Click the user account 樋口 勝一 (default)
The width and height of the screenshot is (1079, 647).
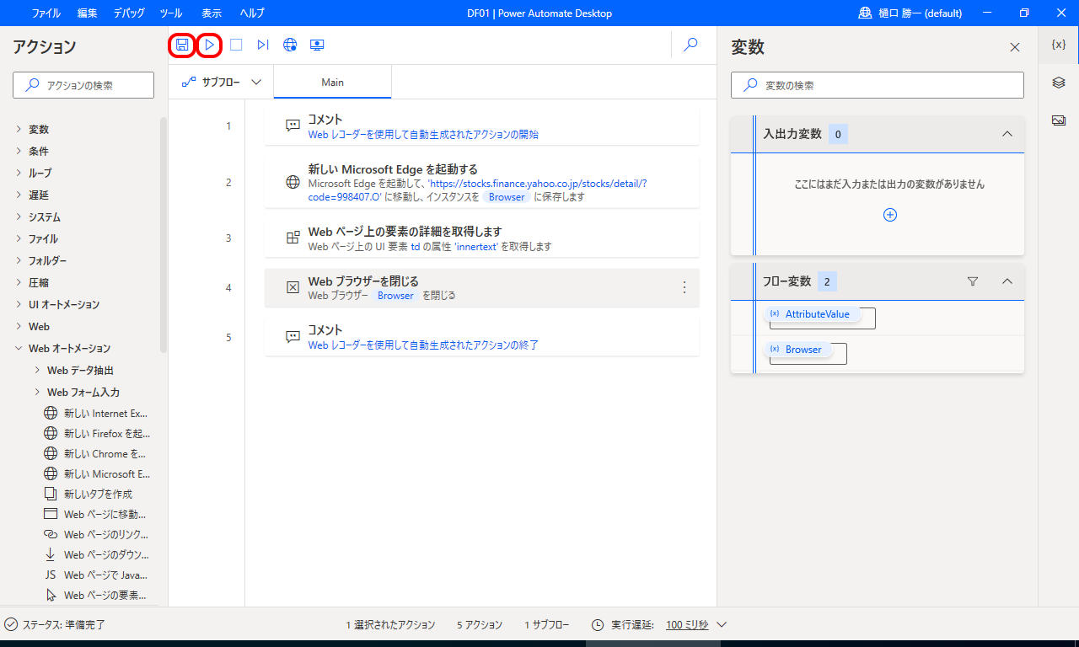(x=910, y=13)
